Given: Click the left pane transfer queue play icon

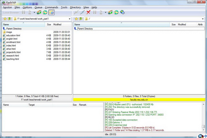Looking at the screenshot, I should [30, 12].
